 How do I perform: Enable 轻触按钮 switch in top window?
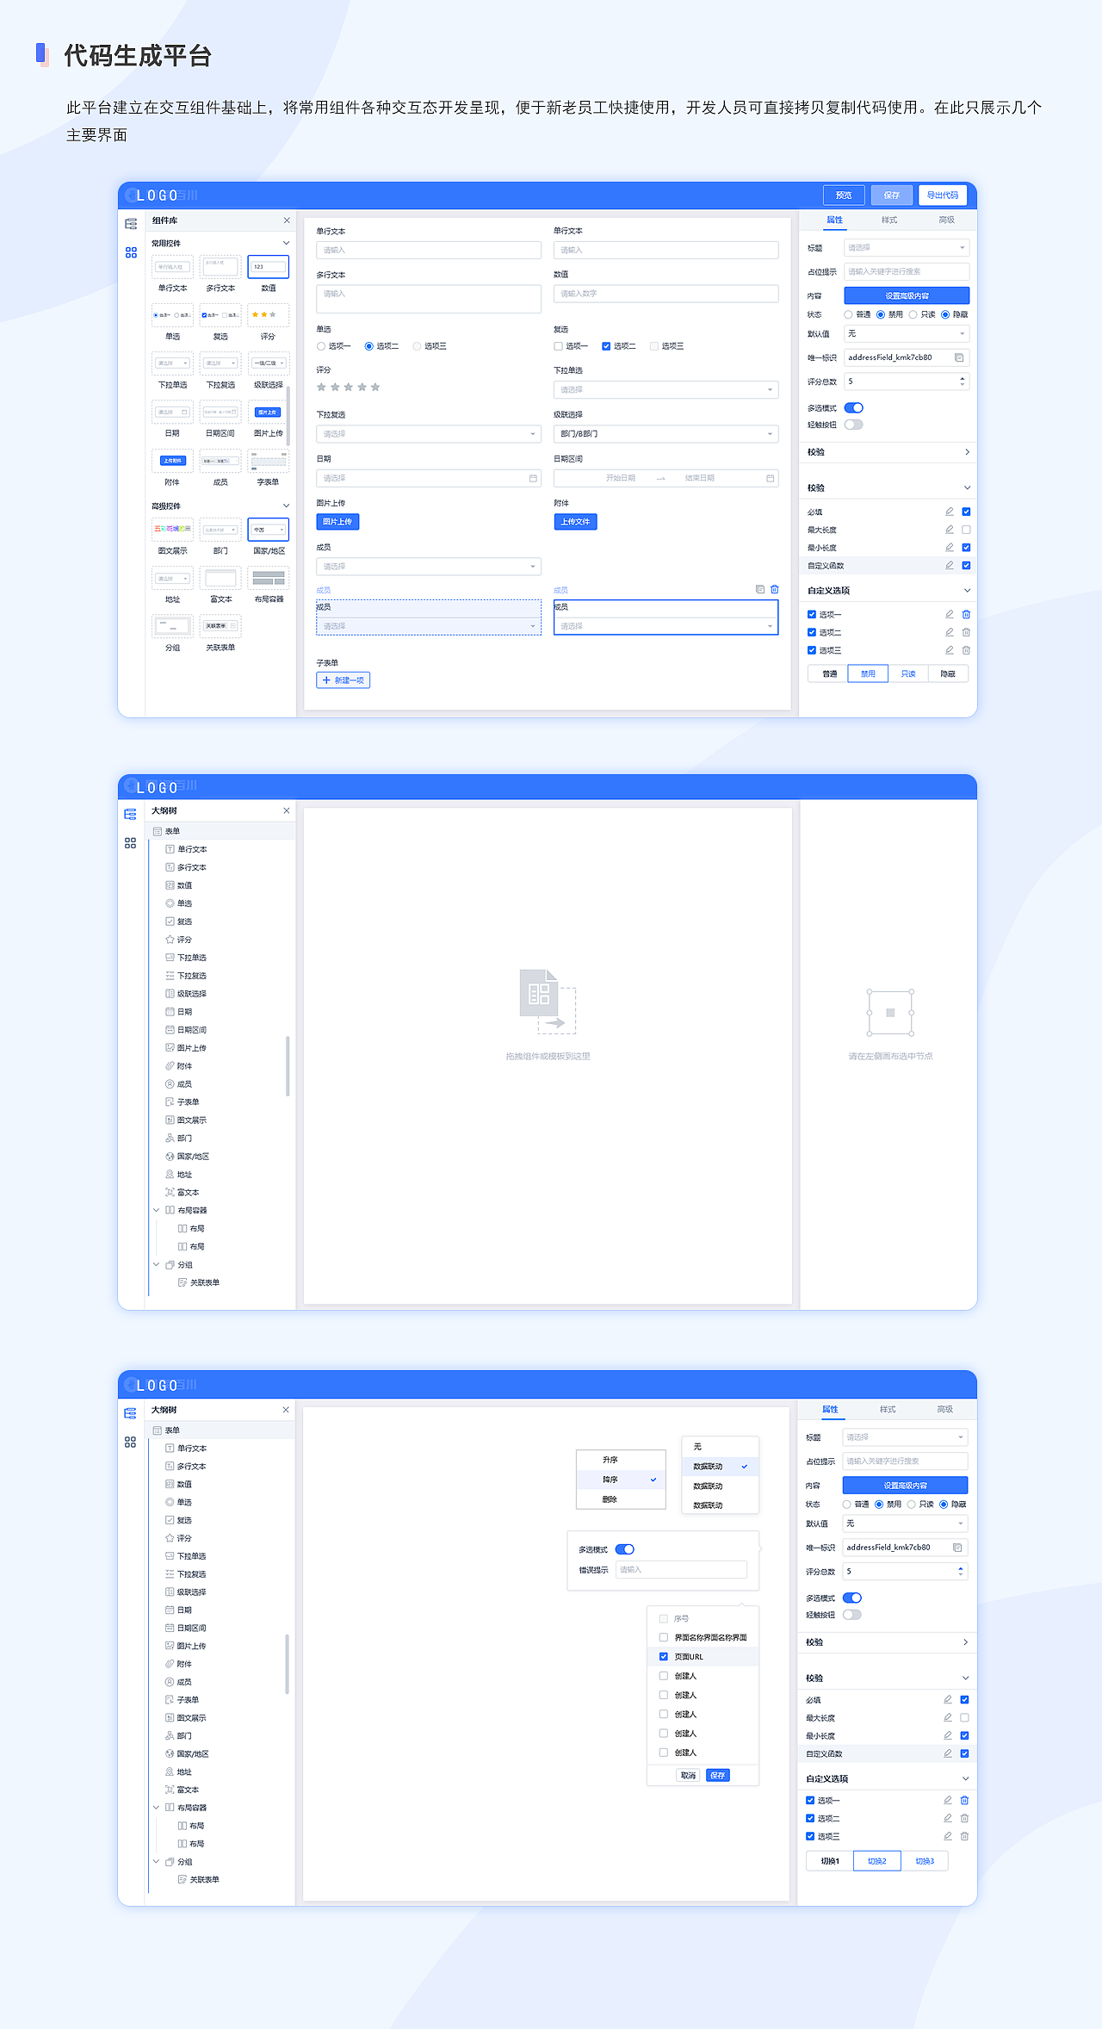click(x=854, y=425)
